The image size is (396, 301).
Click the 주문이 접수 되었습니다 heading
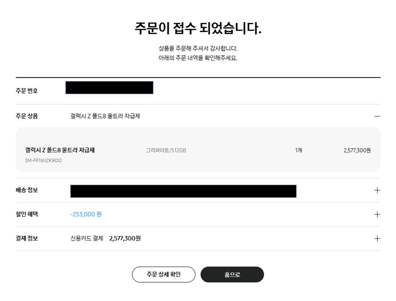(x=198, y=28)
